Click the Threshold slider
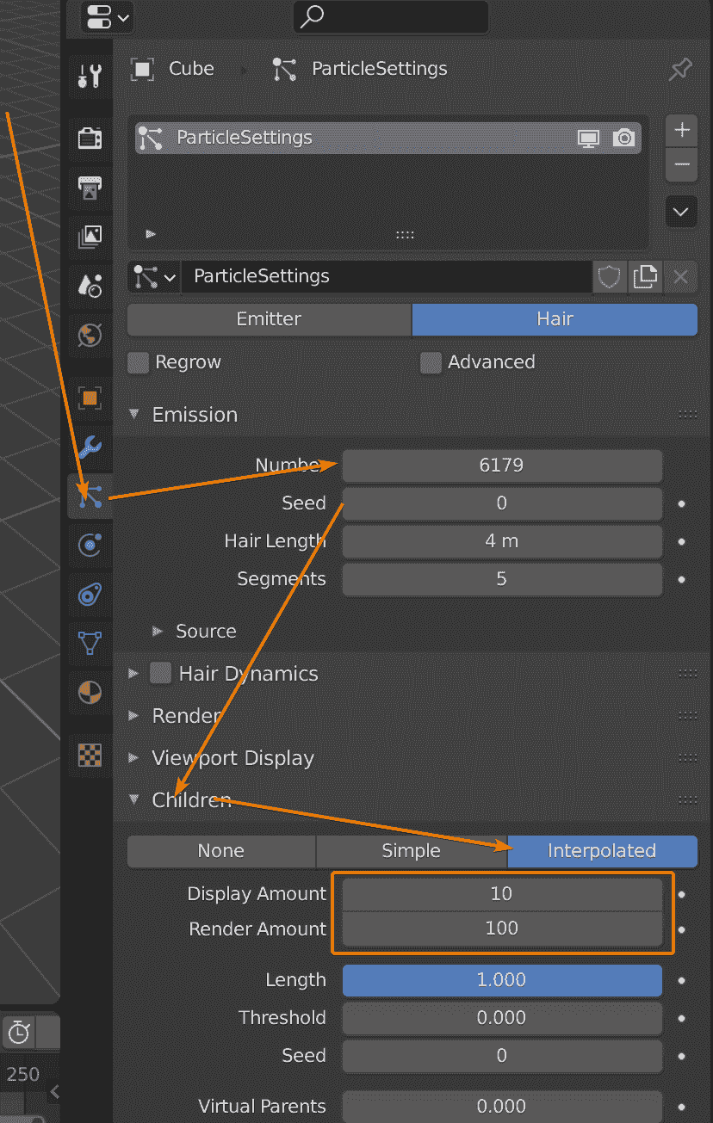The width and height of the screenshot is (713, 1123). click(502, 1018)
